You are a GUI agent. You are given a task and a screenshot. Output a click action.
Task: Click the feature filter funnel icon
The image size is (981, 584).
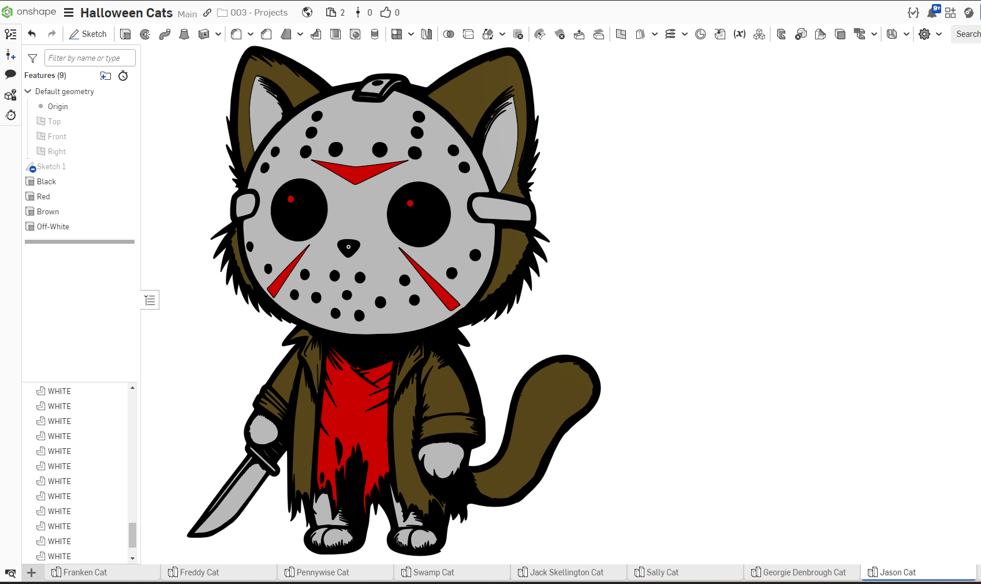pyautogui.click(x=33, y=58)
